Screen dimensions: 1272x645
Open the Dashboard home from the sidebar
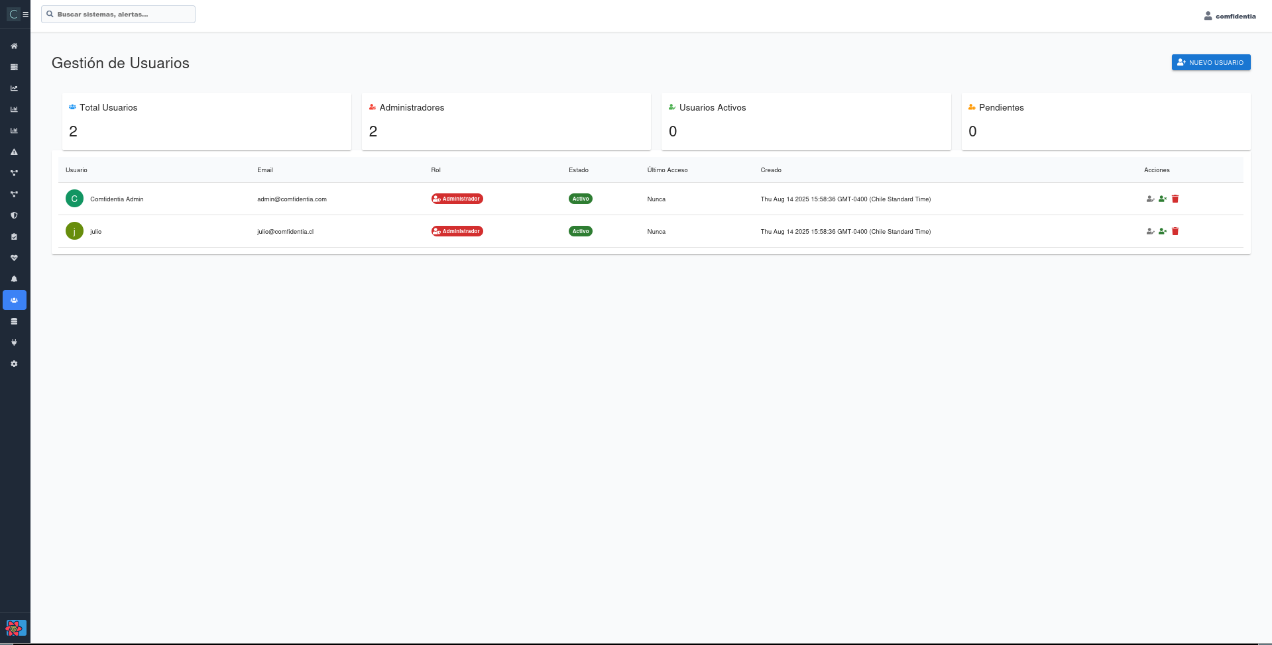coord(14,46)
